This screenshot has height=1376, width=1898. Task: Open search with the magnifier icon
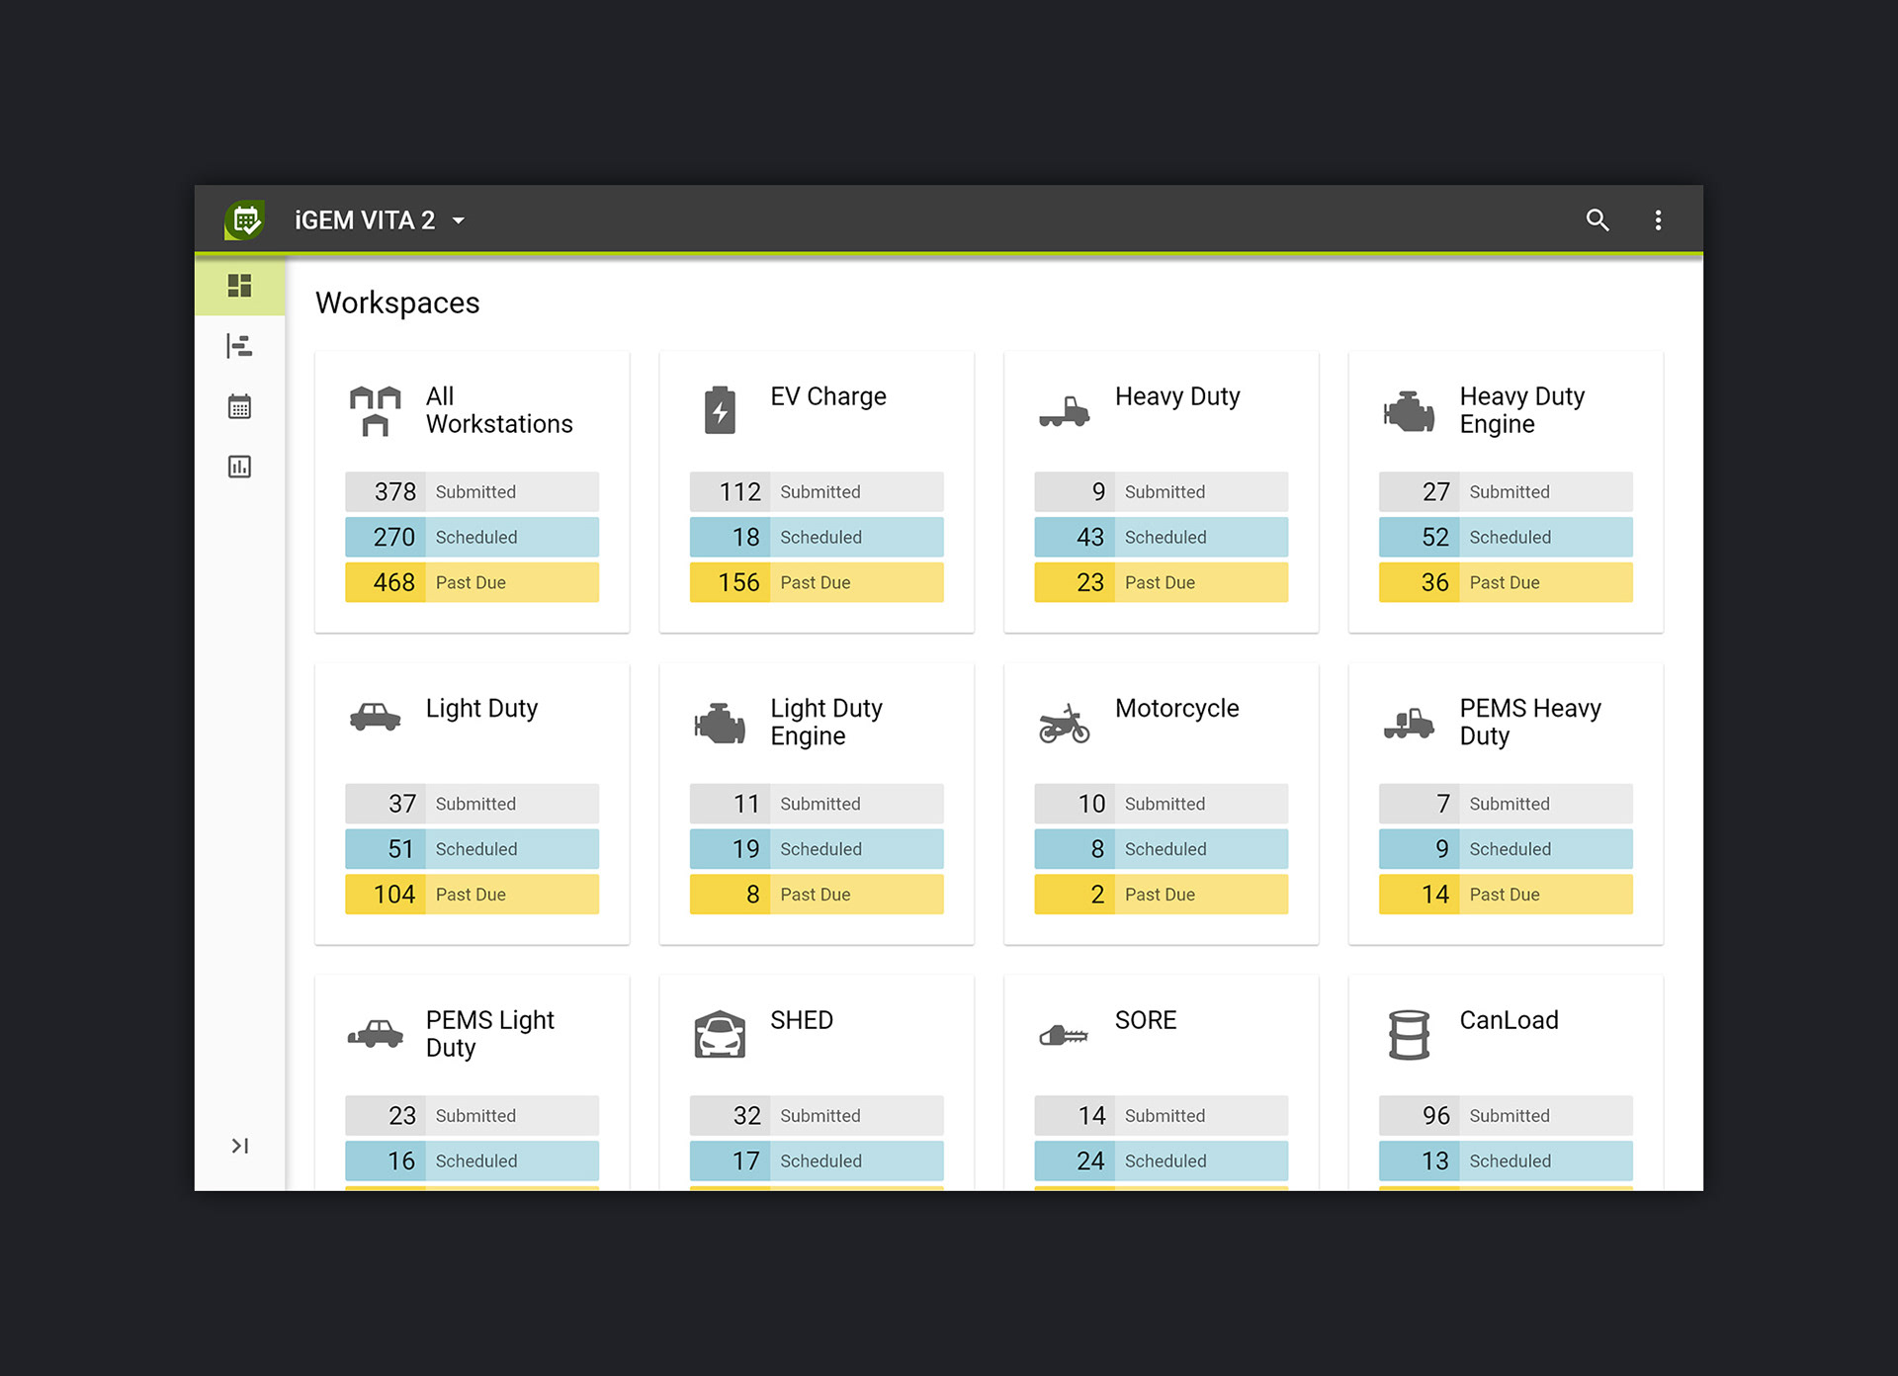[1597, 219]
